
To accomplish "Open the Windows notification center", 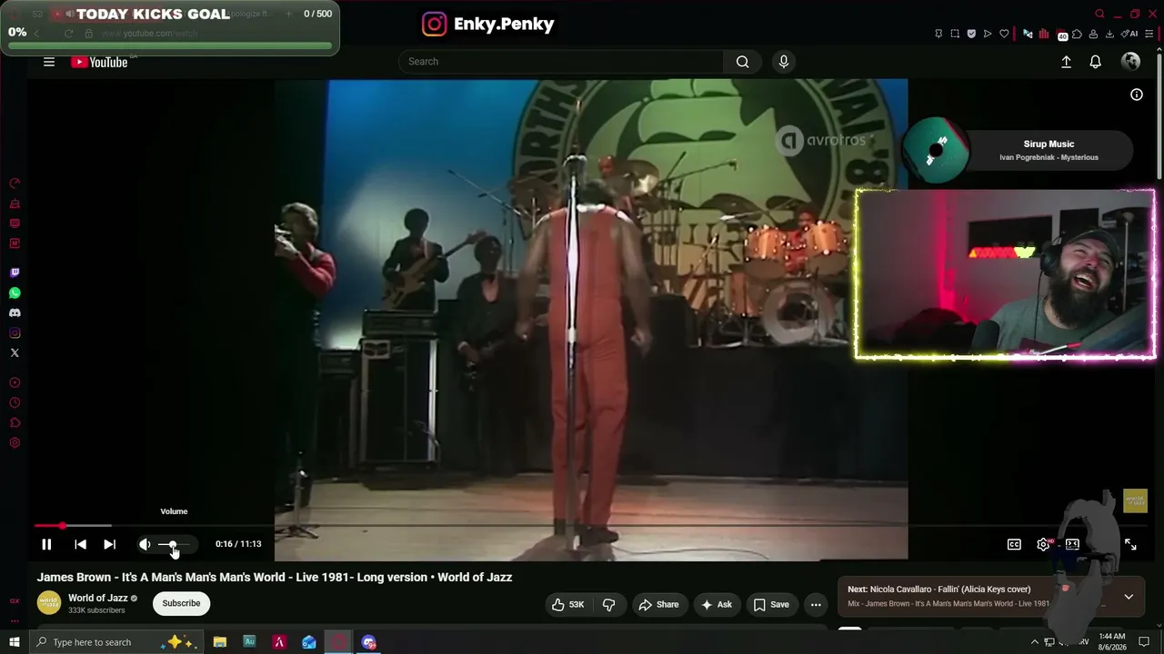I will 1144,642.
